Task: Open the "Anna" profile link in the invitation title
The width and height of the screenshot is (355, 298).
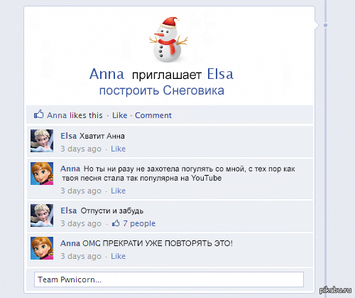Action: pyautogui.click(x=106, y=74)
